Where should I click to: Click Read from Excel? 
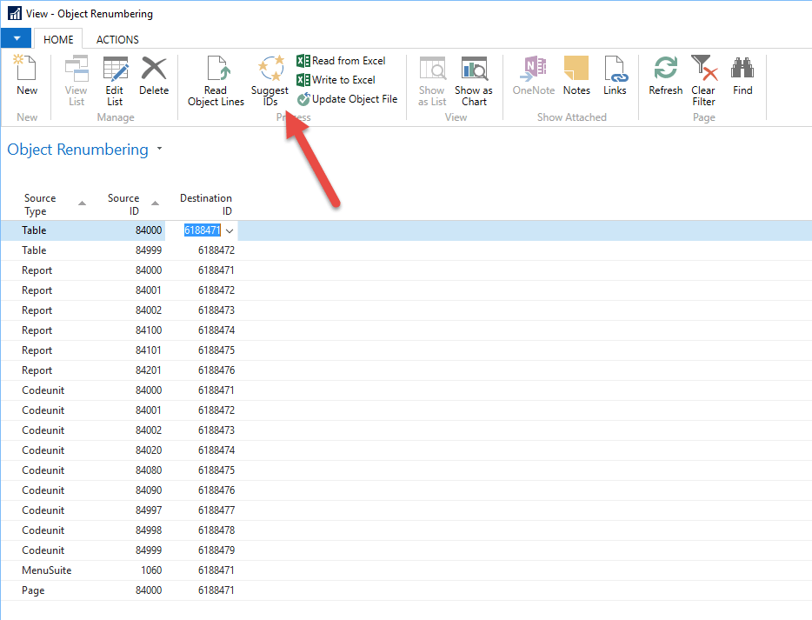[x=341, y=61]
